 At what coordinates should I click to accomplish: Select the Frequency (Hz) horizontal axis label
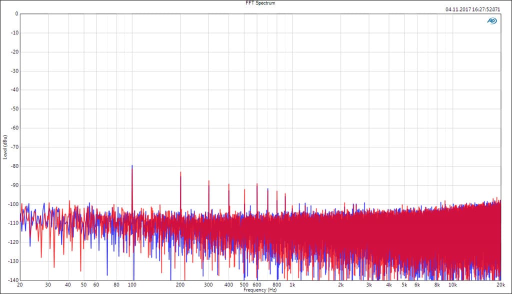click(x=260, y=290)
